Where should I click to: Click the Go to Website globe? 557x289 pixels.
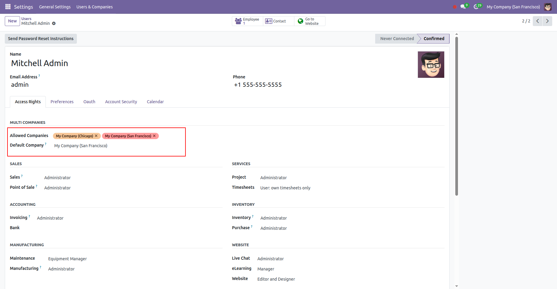pyautogui.click(x=301, y=21)
